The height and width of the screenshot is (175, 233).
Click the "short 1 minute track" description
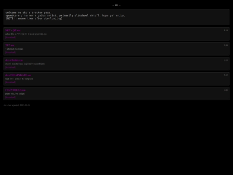click(x=25, y=64)
